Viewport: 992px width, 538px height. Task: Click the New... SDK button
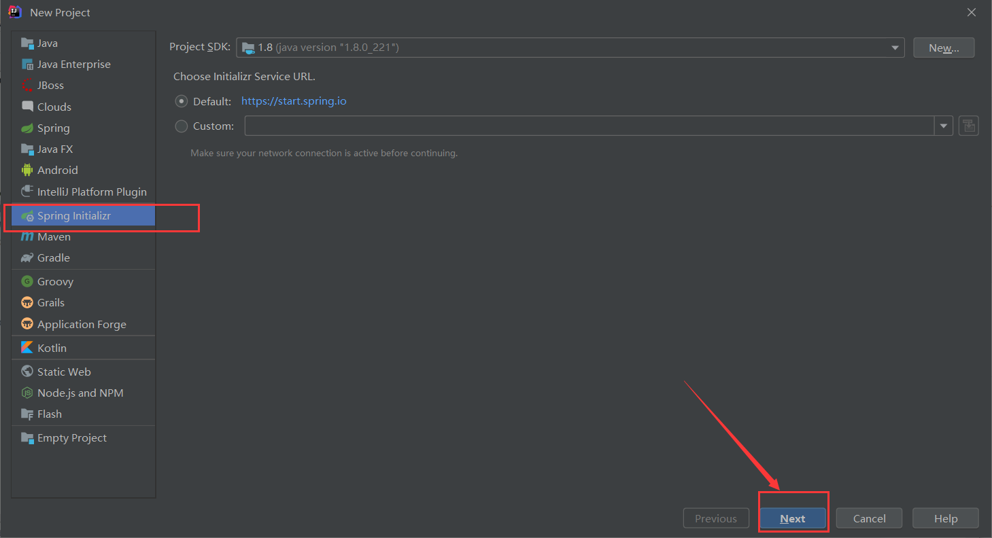point(944,48)
